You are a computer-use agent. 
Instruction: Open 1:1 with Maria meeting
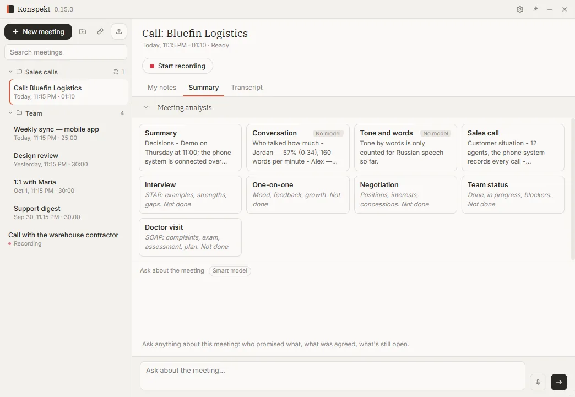pos(69,186)
